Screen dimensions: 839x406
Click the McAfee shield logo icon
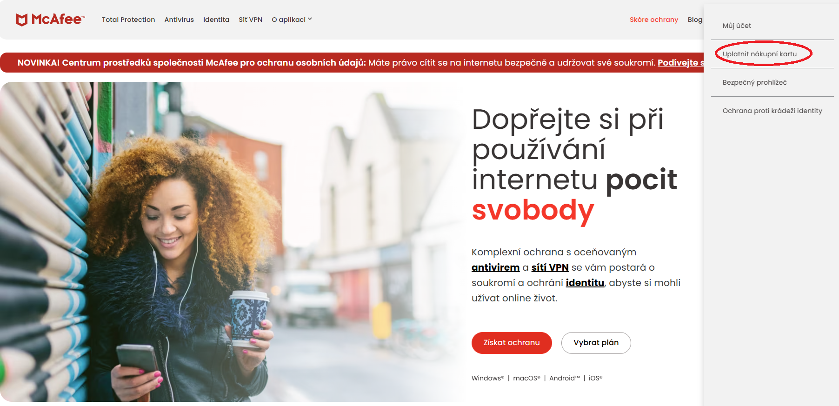point(22,20)
